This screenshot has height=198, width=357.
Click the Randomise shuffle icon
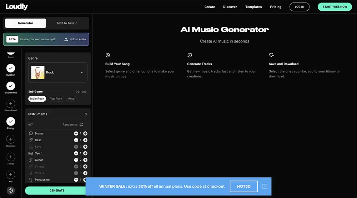pos(81,125)
